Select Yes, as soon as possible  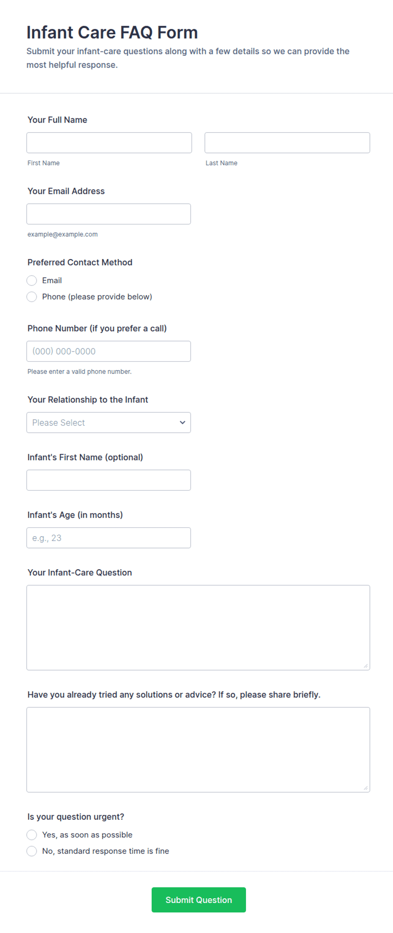pyautogui.click(x=32, y=835)
